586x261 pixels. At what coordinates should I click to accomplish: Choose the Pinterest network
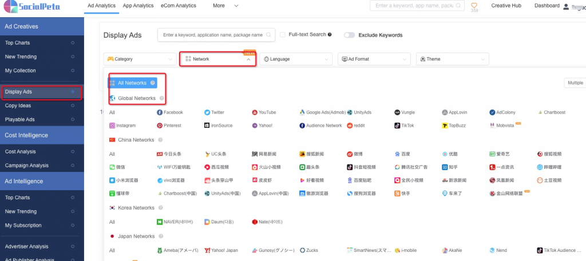click(x=169, y=126)
